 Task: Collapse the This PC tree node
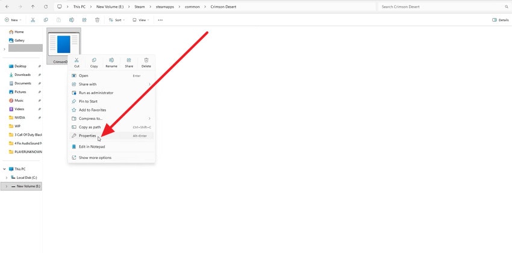pos(5,169)
